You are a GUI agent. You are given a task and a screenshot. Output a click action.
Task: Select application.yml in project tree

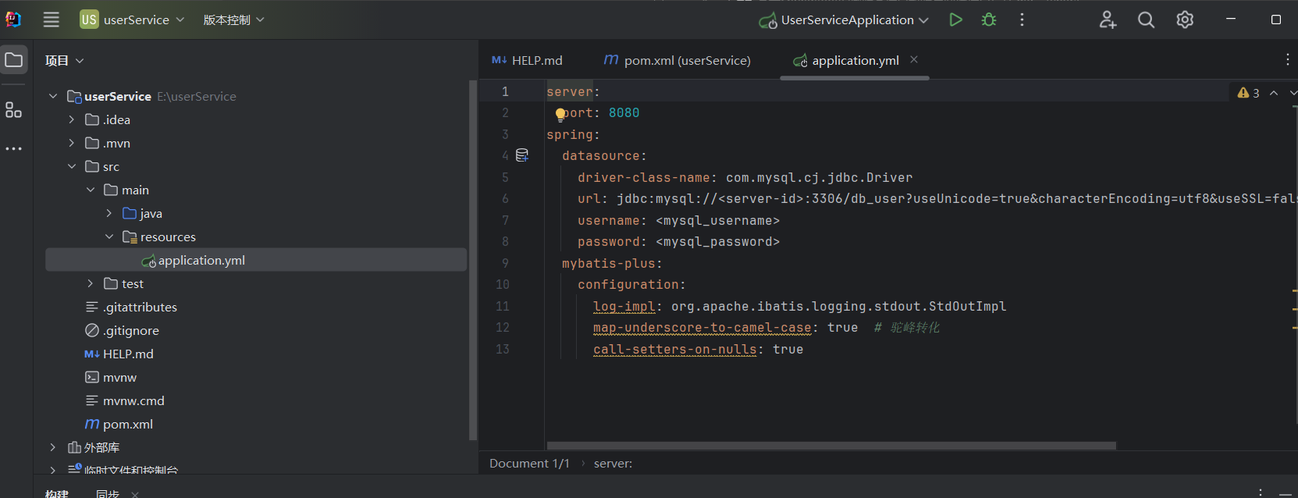point(256,260)
